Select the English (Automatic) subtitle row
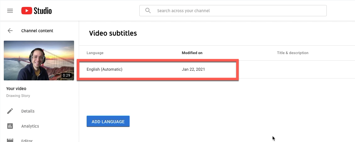Viewport: 355px width, 142px height. point(217,69)
